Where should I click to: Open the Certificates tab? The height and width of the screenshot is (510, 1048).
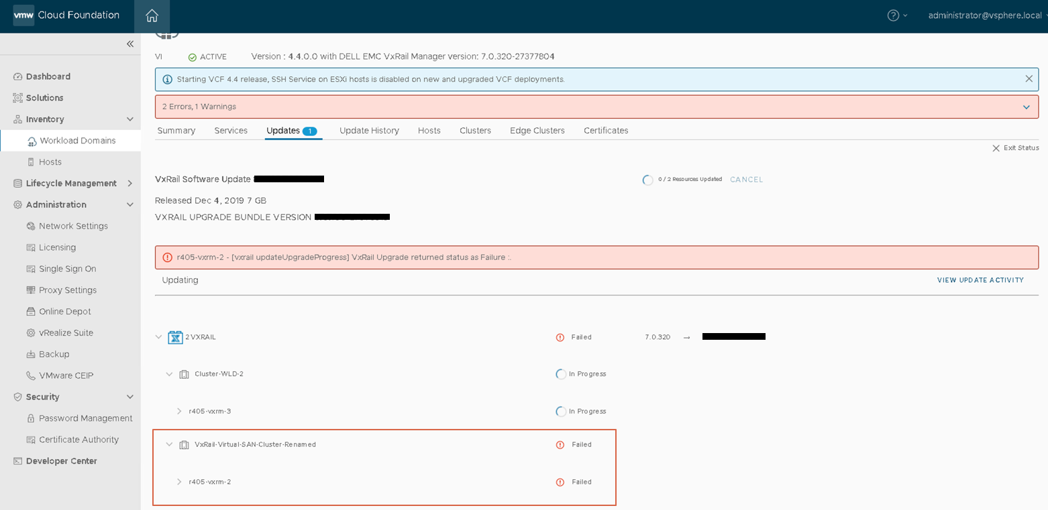605,130
